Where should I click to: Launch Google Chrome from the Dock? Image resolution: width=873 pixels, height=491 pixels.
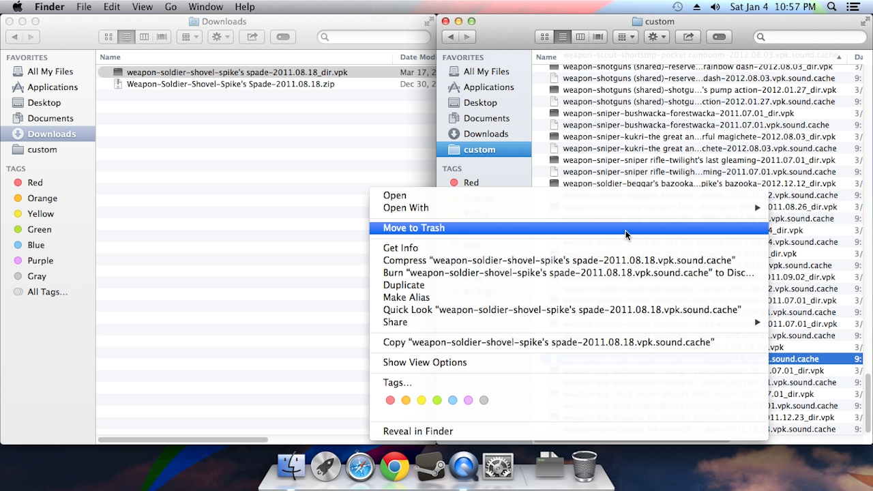point(394,466)
